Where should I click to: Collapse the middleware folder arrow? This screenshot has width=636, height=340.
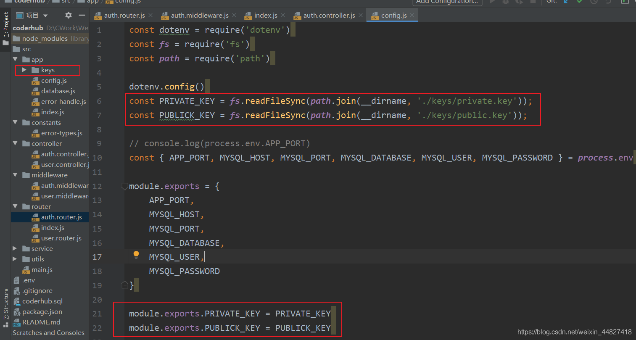[15, 175]
